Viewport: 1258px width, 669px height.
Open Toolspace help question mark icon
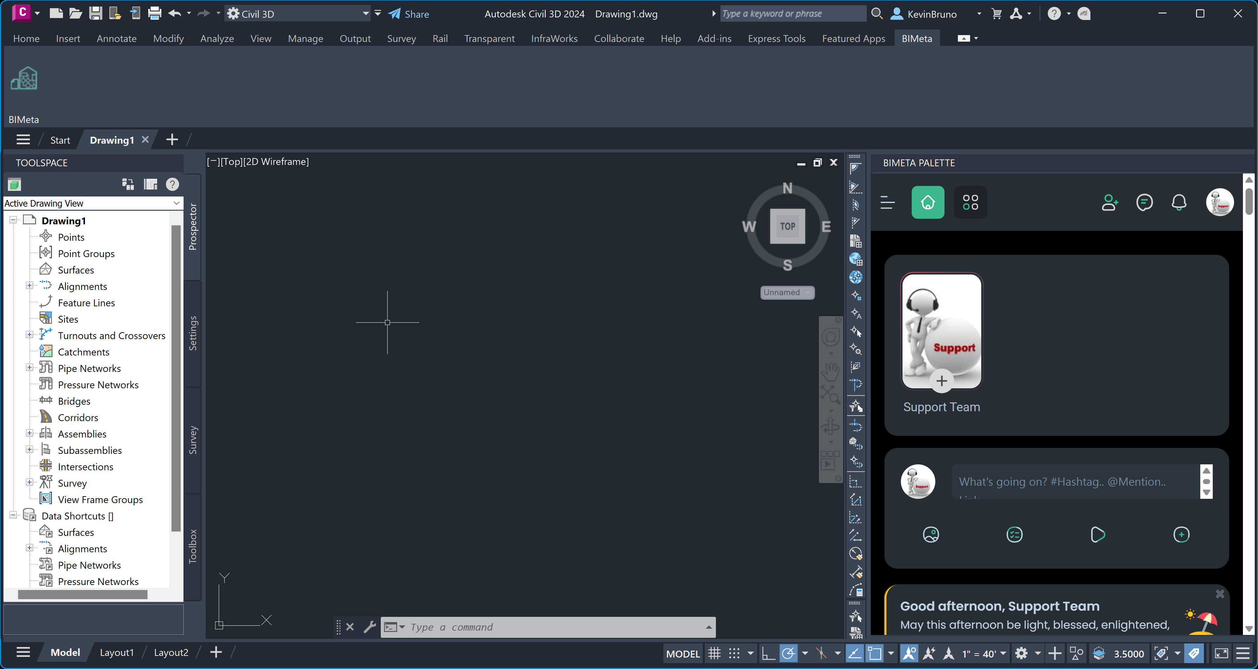pyautogui.click(x=172, y=184)
